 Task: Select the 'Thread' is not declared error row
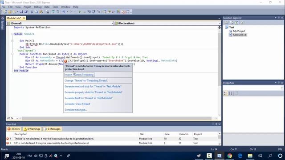[112, 139]
